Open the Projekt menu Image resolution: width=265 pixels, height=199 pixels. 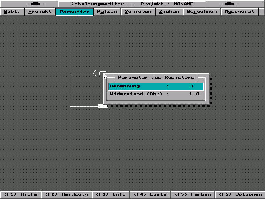[x=40, y=12]
